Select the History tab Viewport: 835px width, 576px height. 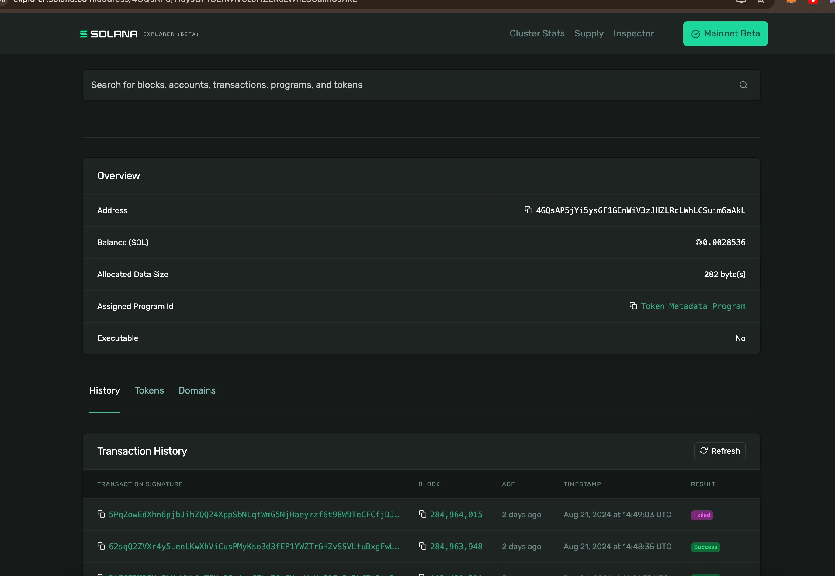click(104, 390)
